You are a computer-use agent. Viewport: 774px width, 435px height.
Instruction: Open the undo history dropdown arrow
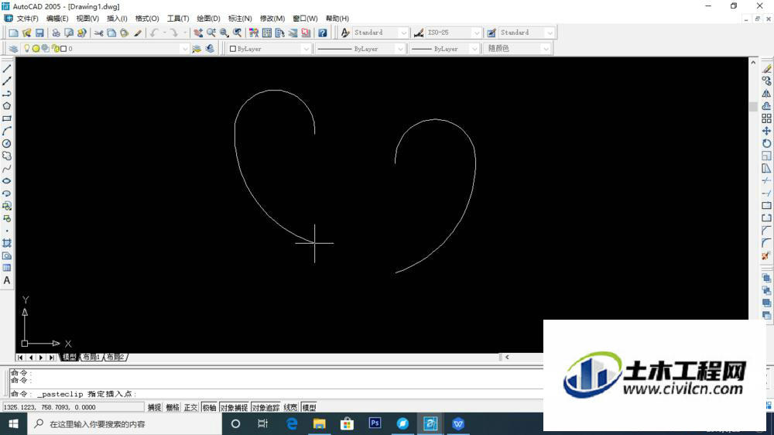click(x=164, y=33)
